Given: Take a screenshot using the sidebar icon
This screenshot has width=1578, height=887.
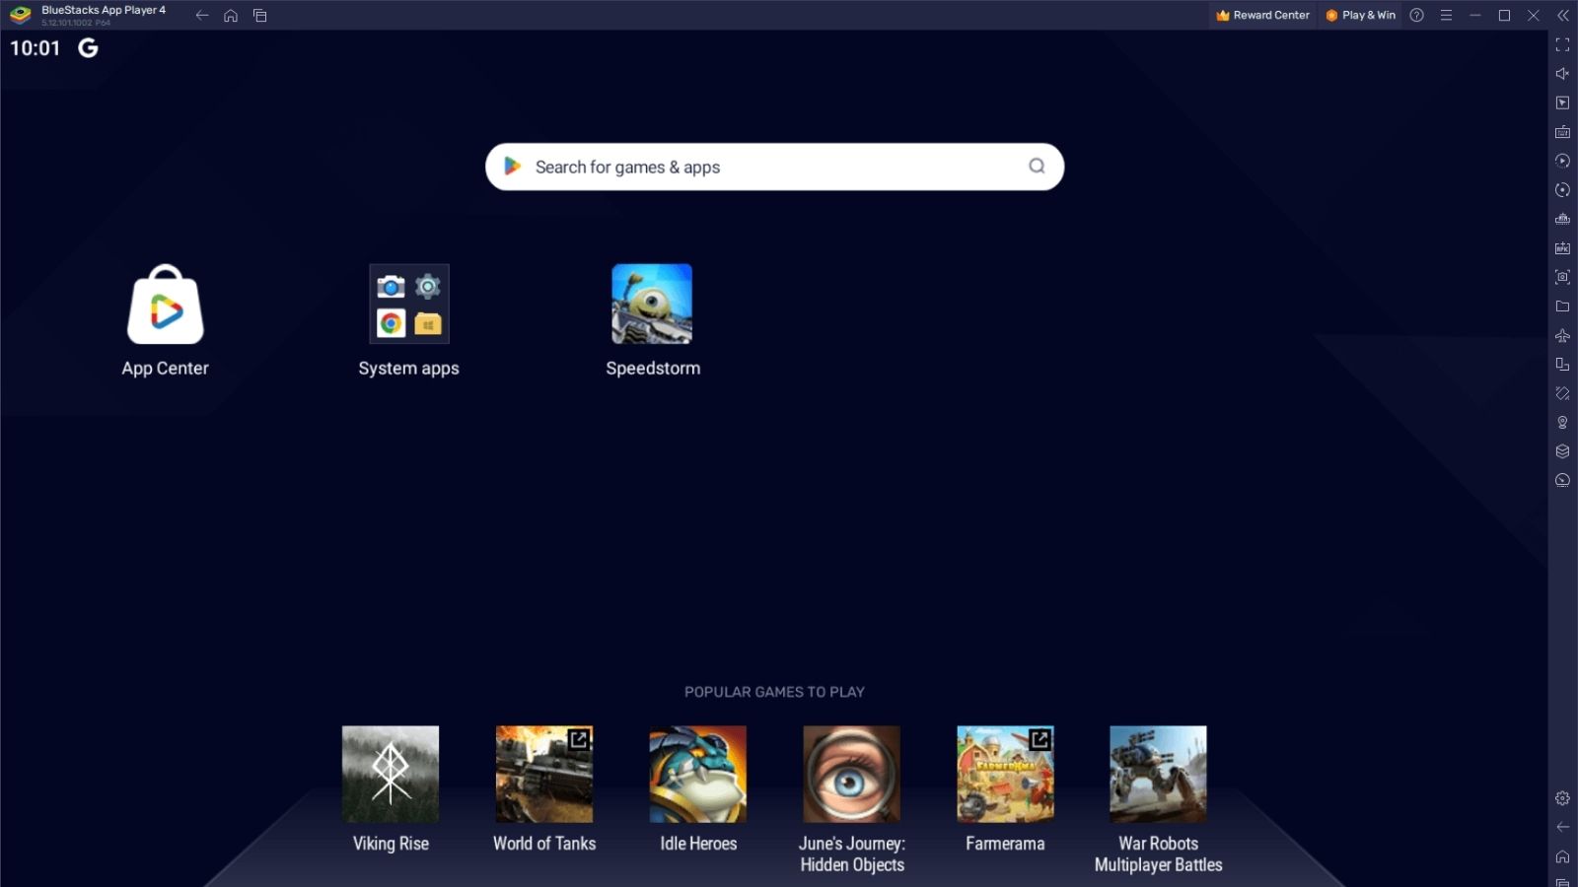Looking at the screenshot, I should pos(1562,277).
